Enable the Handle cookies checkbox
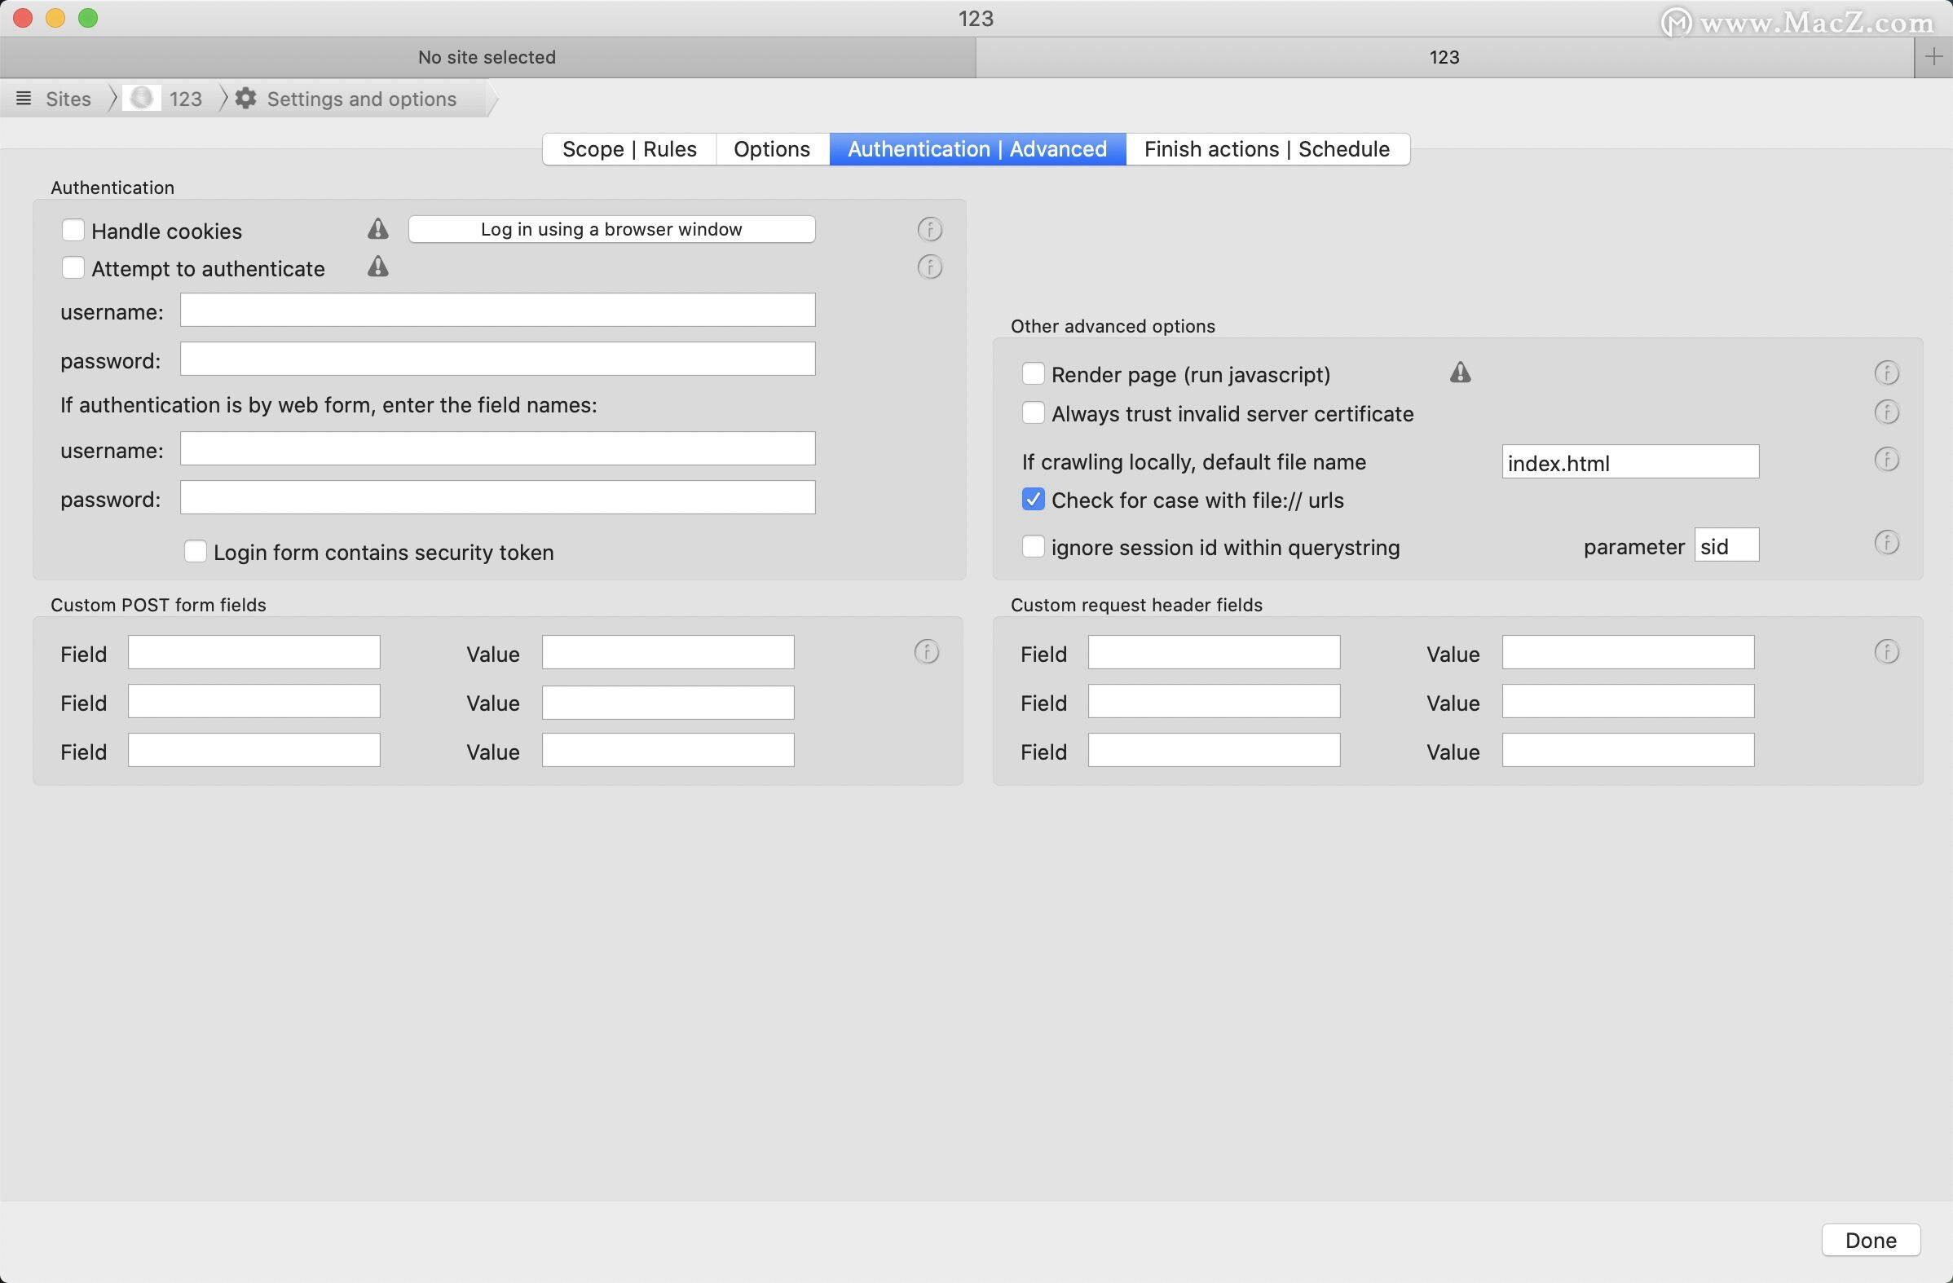This screenshot has height=1283, width=1953. [73, 230]
